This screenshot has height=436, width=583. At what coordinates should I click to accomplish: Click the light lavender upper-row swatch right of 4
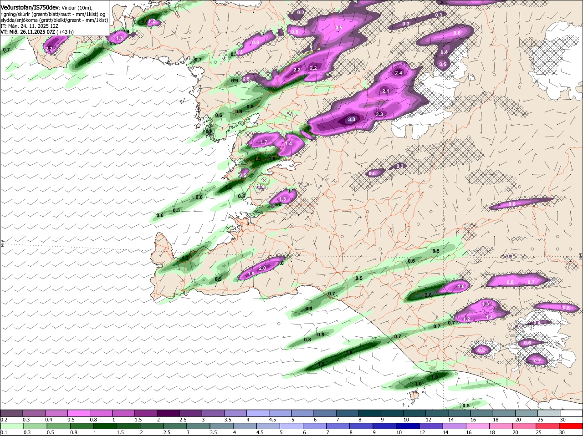257,413
